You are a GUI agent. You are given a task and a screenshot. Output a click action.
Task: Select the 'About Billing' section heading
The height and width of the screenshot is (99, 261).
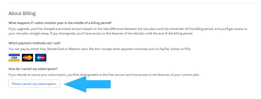[x=22, y=14]
